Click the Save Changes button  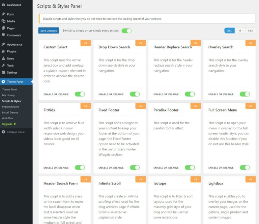tap(49, 31)
